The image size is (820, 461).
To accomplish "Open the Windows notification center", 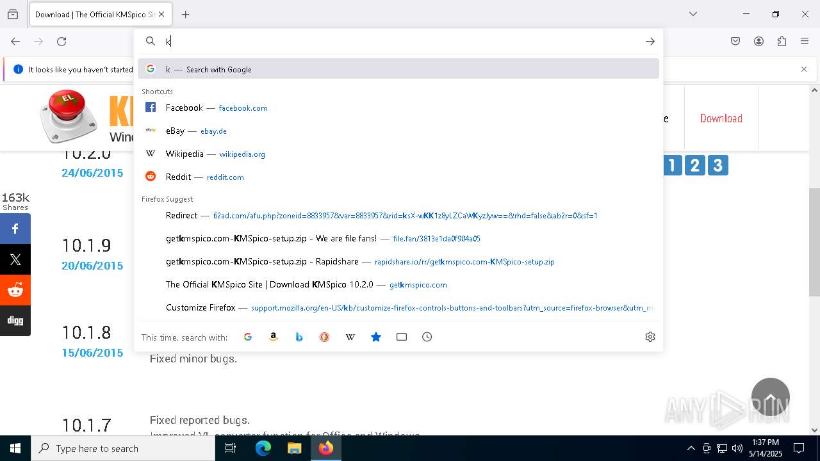I will coord(799,448).
